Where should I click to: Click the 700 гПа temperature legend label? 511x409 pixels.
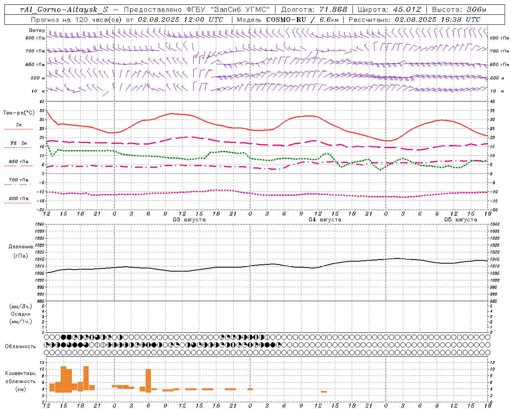pos(19,180)
